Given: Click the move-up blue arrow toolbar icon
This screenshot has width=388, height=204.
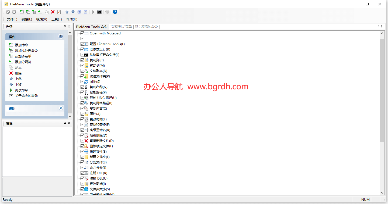Looking at the screenshot, I should 67,12.
